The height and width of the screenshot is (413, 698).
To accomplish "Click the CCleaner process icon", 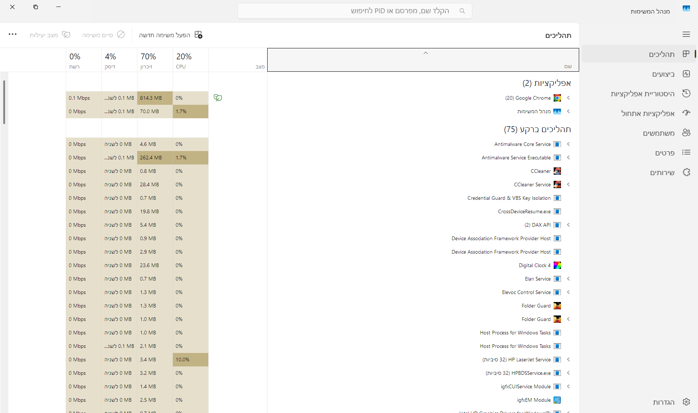I will [557, 171].
